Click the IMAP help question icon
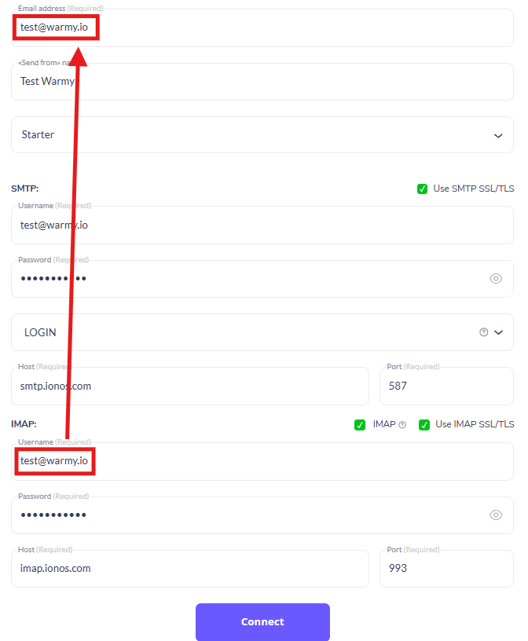This screenshot has width=528, height=641. [402, 425]
